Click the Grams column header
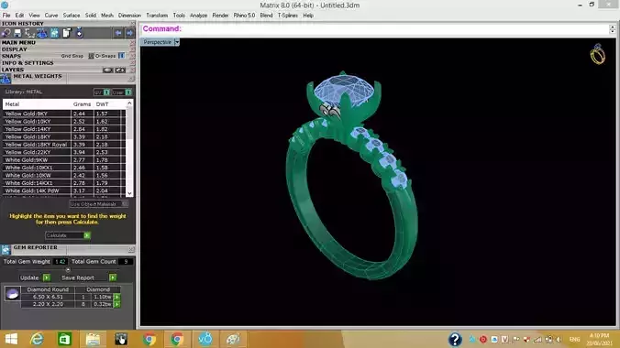 82,104
